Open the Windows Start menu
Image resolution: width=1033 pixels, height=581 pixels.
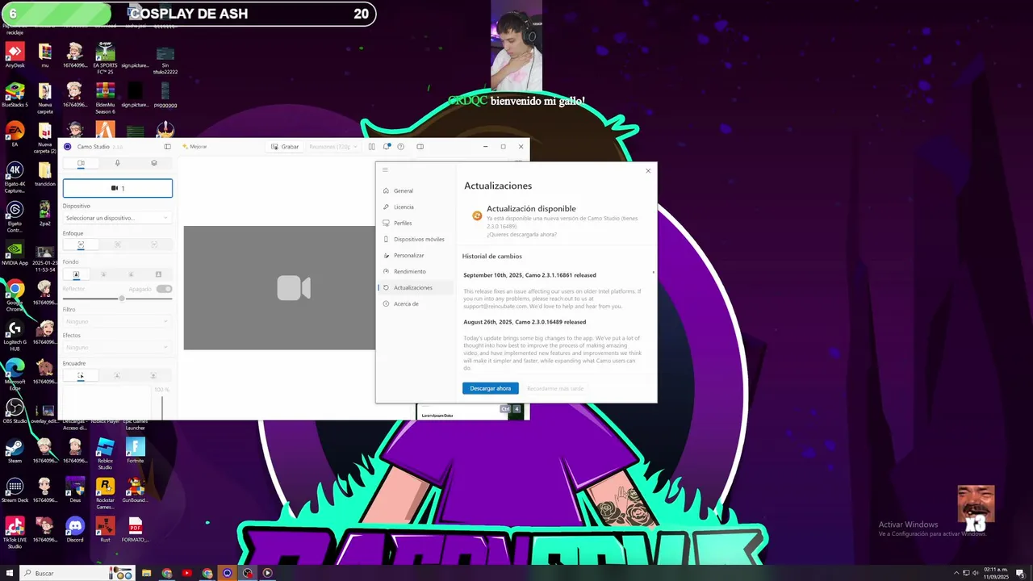point(9,573)
